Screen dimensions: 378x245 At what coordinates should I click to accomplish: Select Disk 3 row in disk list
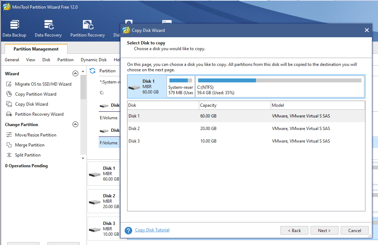click(246, 141)
